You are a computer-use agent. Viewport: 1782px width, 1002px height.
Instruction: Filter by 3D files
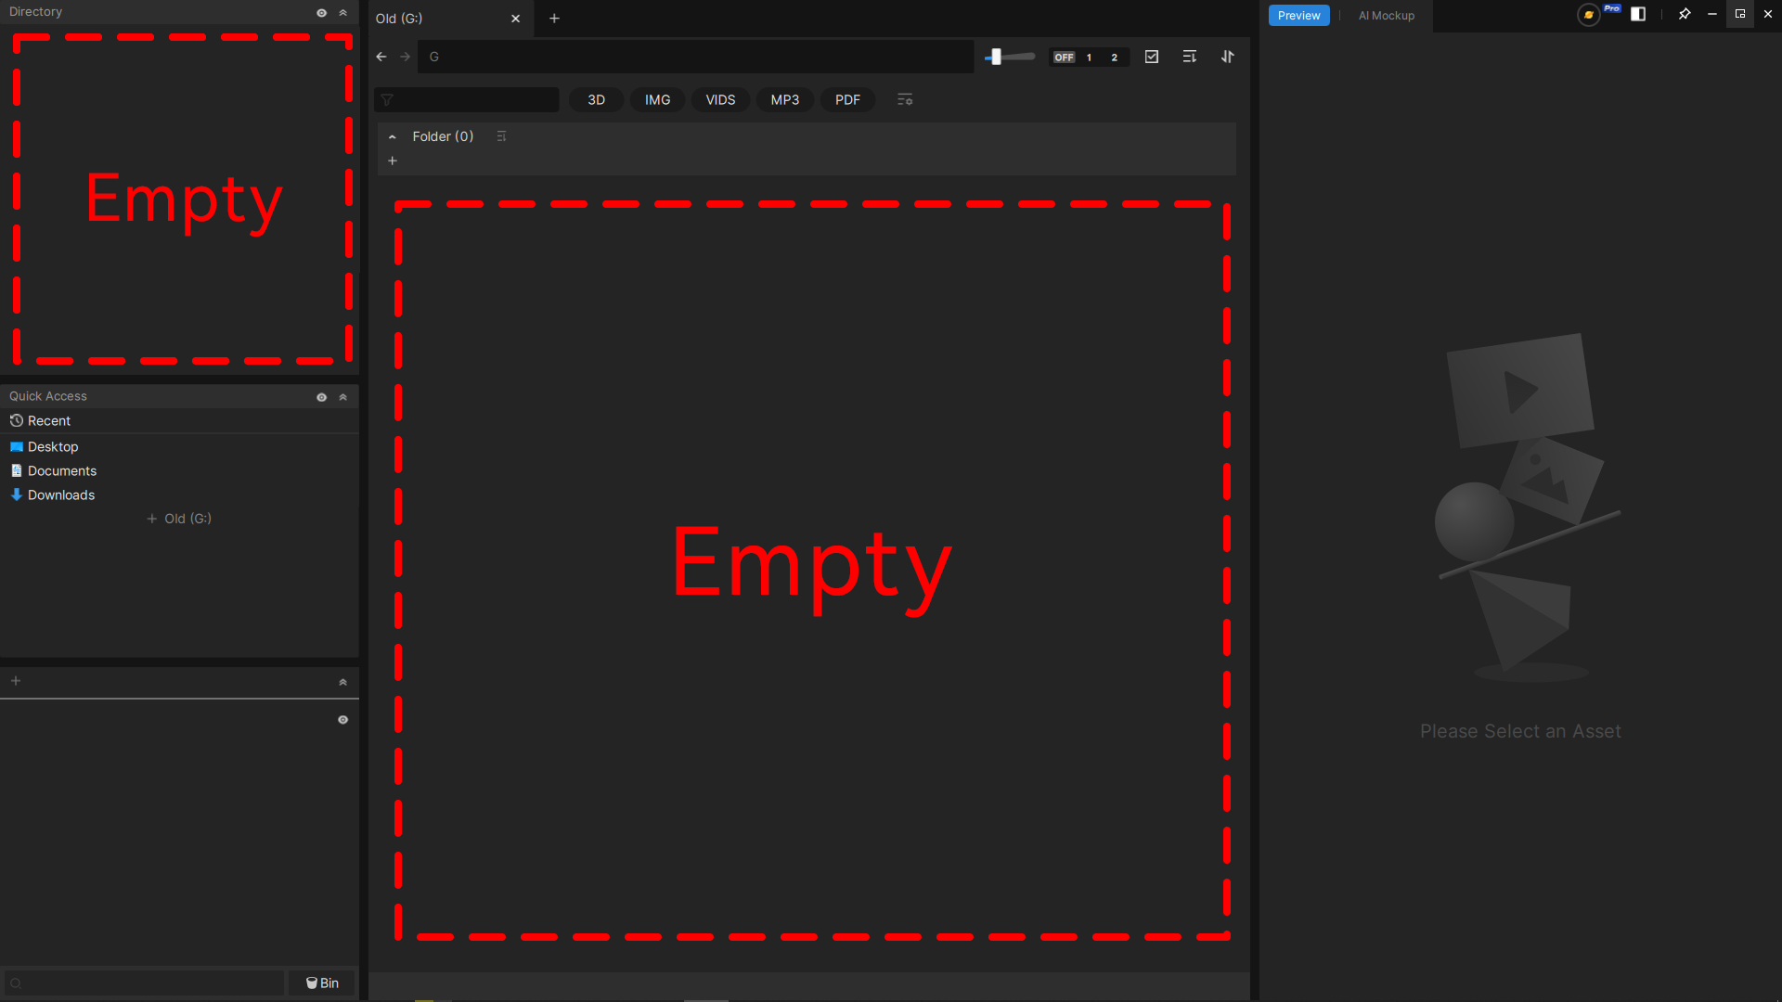[596, 100]
